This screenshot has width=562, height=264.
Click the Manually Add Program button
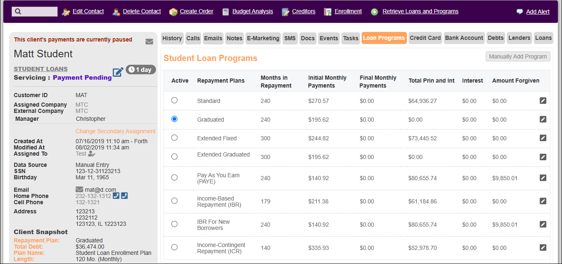[x=518, y=56]
